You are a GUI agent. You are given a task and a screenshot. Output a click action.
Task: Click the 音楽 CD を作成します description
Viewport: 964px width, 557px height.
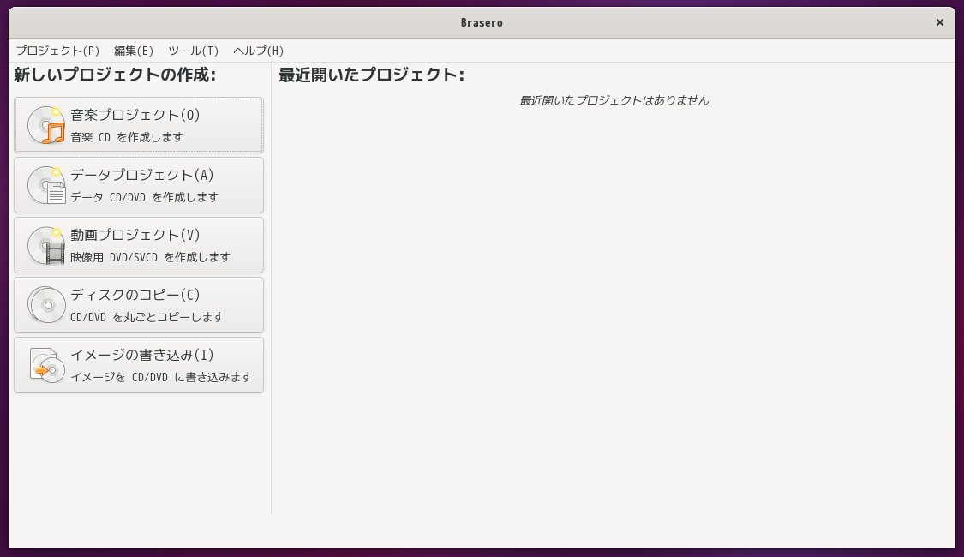pyautogui.click(x=127, y=137)
